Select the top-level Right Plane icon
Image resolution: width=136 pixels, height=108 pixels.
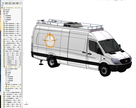(4, 20)
